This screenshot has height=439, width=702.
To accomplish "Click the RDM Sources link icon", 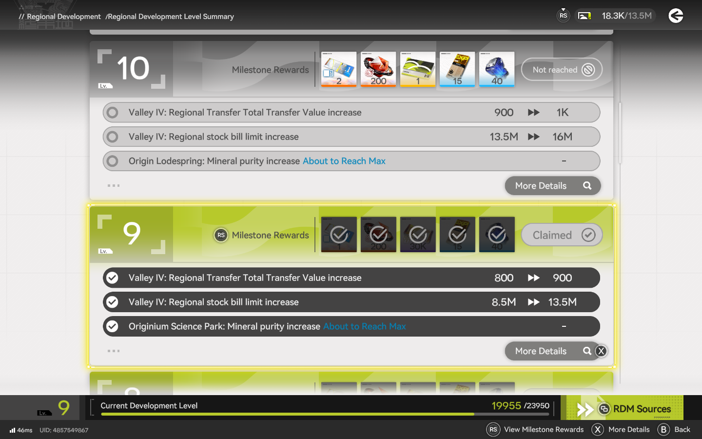I will tap(604, 409).
